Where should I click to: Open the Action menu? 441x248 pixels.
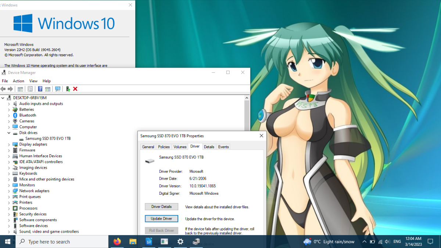(18, 81)
